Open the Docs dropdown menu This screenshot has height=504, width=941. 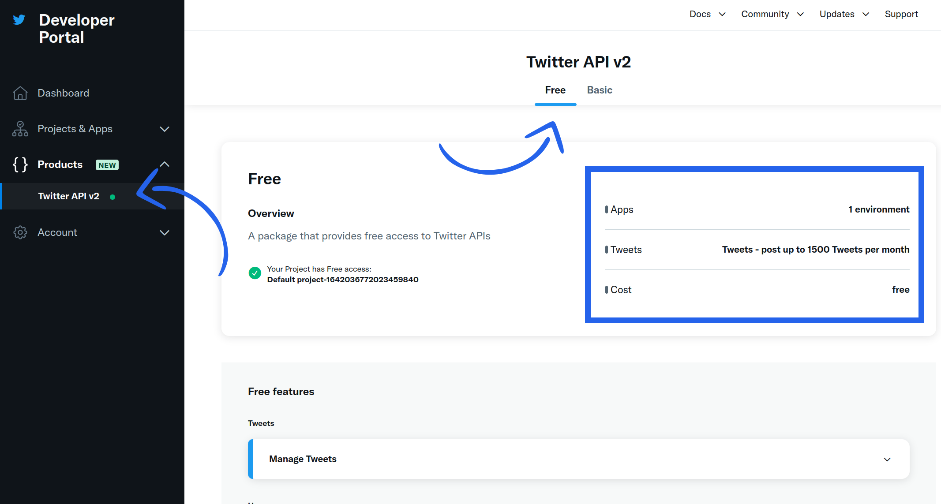[x=707, y=14]
